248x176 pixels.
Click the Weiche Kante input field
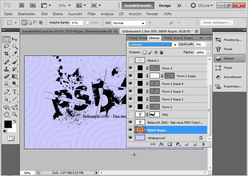point(77,23)
